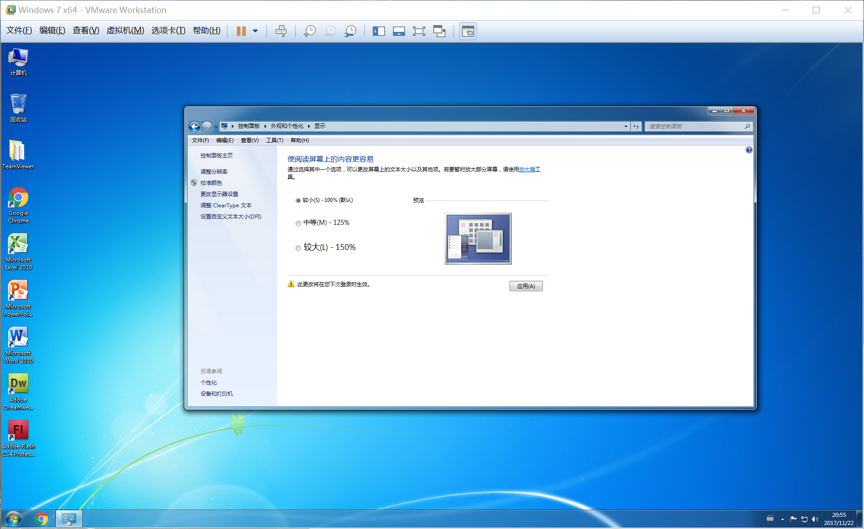The width and height of the screenshot is (864, 529).
Task: Take a snapshot of the virtual machine
Action: coord(310,31)
